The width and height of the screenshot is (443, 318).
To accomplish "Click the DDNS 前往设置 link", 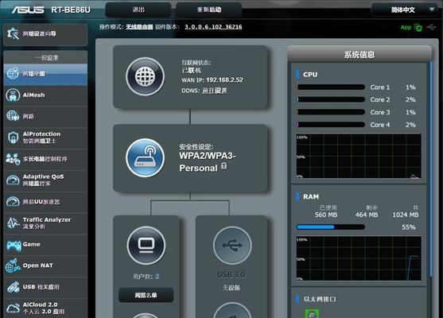I will coord(215,91).
